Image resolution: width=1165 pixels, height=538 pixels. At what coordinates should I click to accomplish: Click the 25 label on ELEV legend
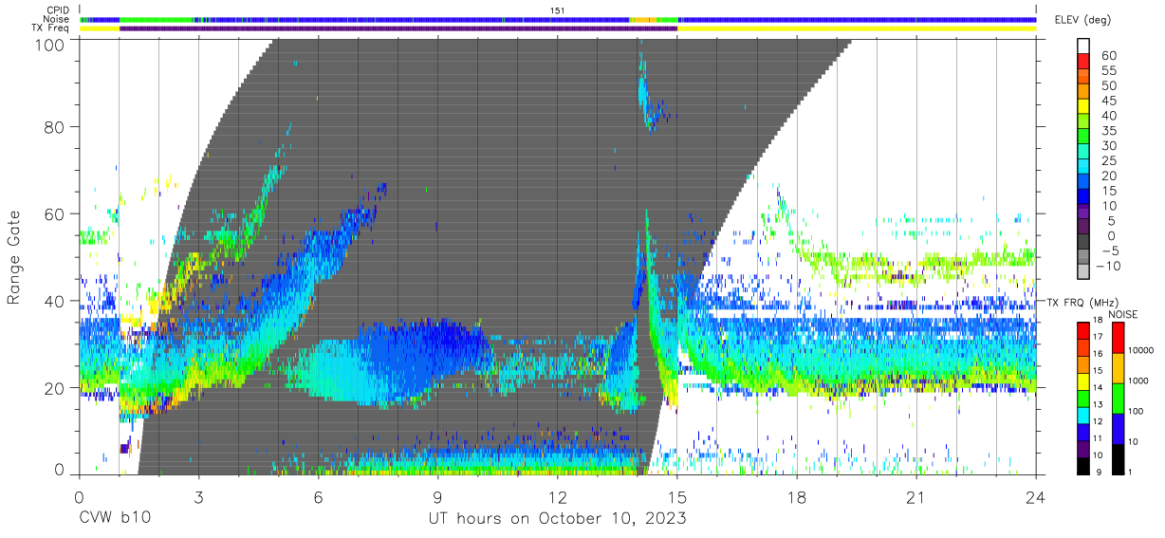(1108, 160)
